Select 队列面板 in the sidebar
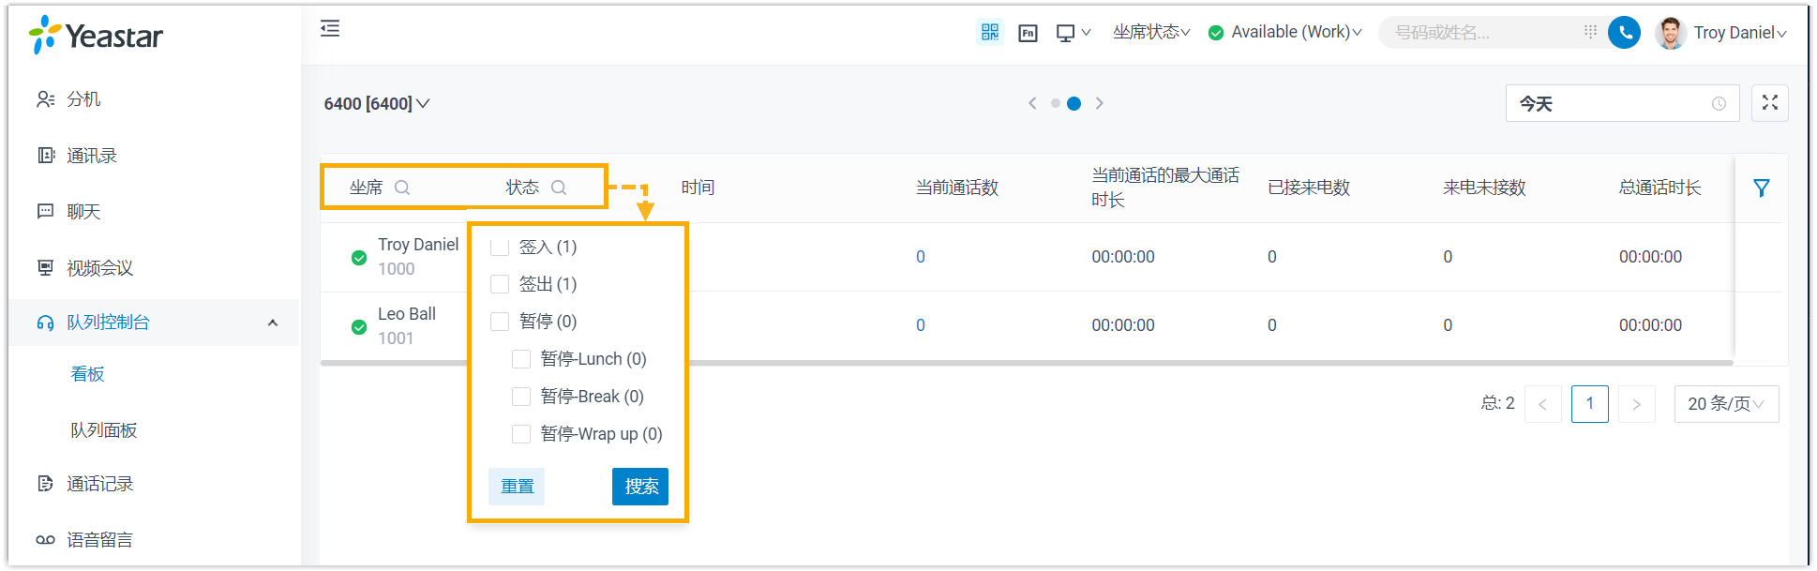The image size is (1817, 571). click(104, 430)
